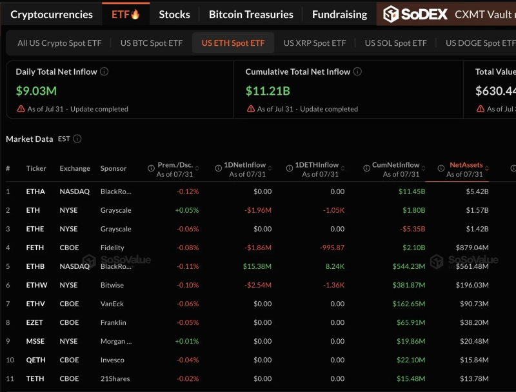Click ETHW net assets $196.03M
Viewport: 516px width, 392px height.
click(472, 285)
